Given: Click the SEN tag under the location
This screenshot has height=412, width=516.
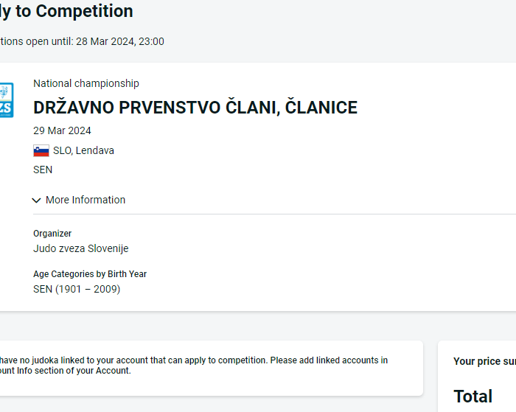Looking at the screenshot, I should point(43,170).
